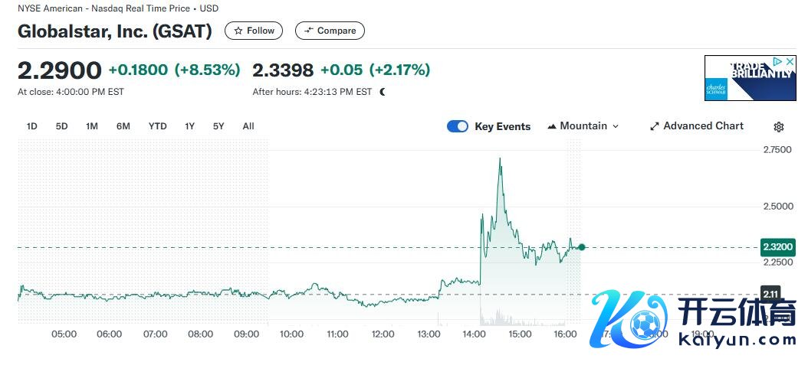808x365 pixels.
Task: Click the ad info icon on Schwab ad
Action: [x=777, y=62]
